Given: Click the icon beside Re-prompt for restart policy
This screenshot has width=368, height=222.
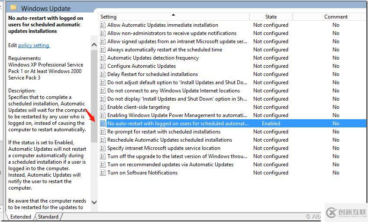Looking at the screenshot, I should coord(103,132).
